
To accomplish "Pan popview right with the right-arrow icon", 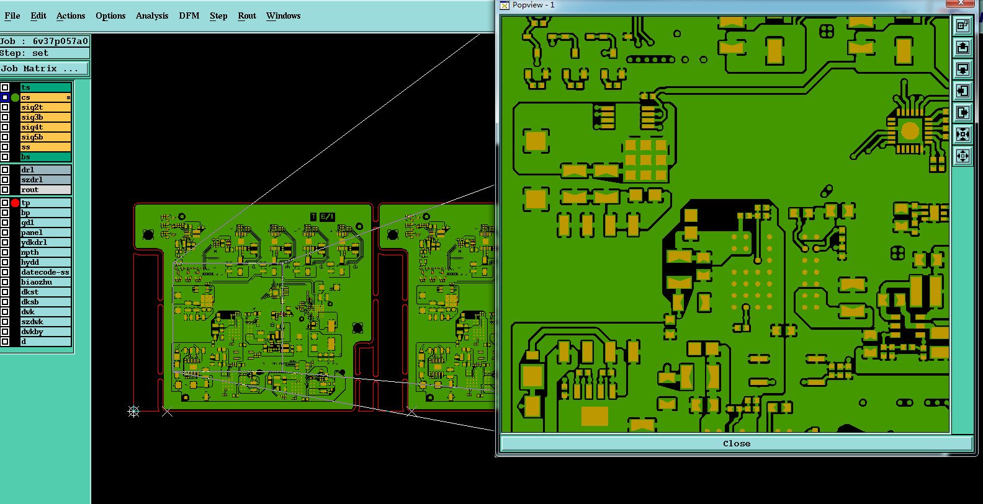I will point(963,112).
